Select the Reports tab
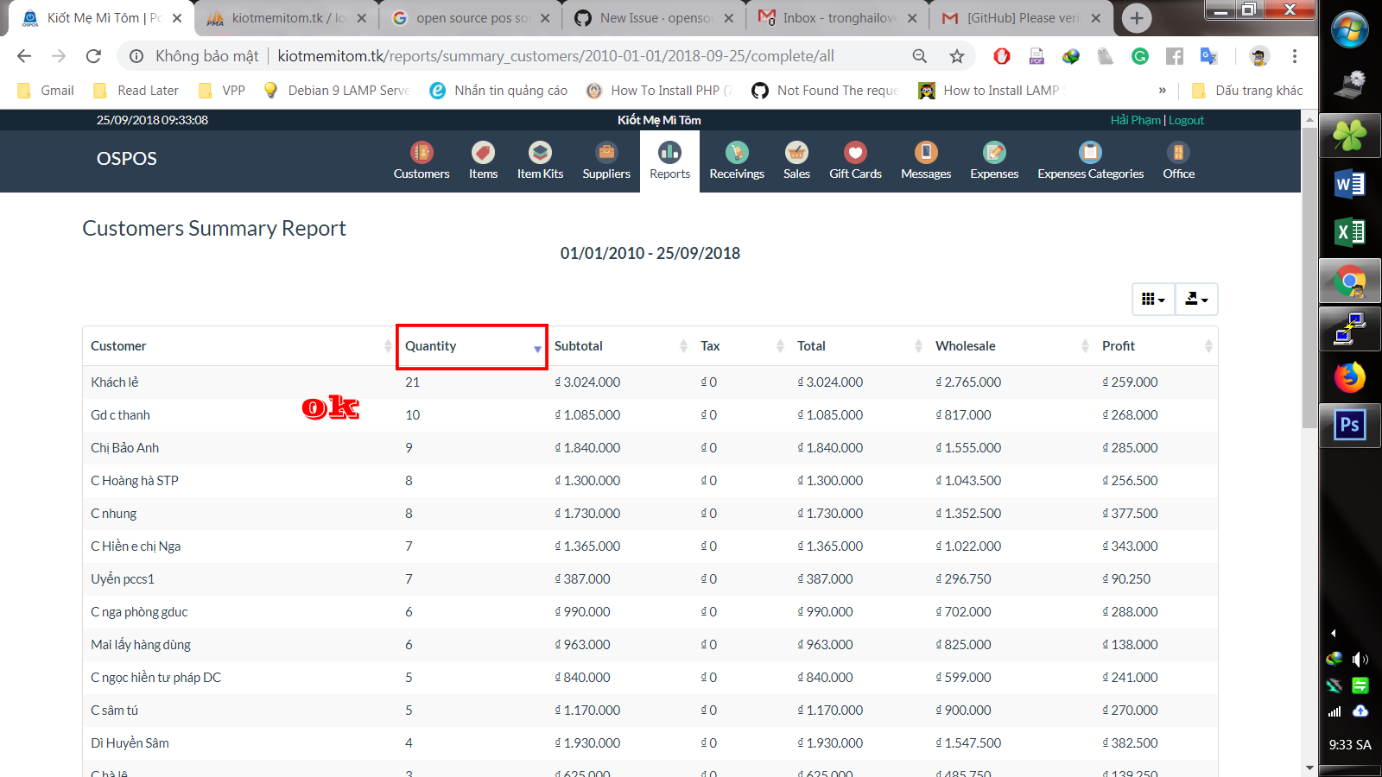 [x=669, y=161]
